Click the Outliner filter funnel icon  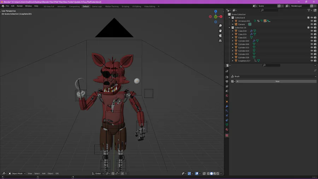coord(309,10)
